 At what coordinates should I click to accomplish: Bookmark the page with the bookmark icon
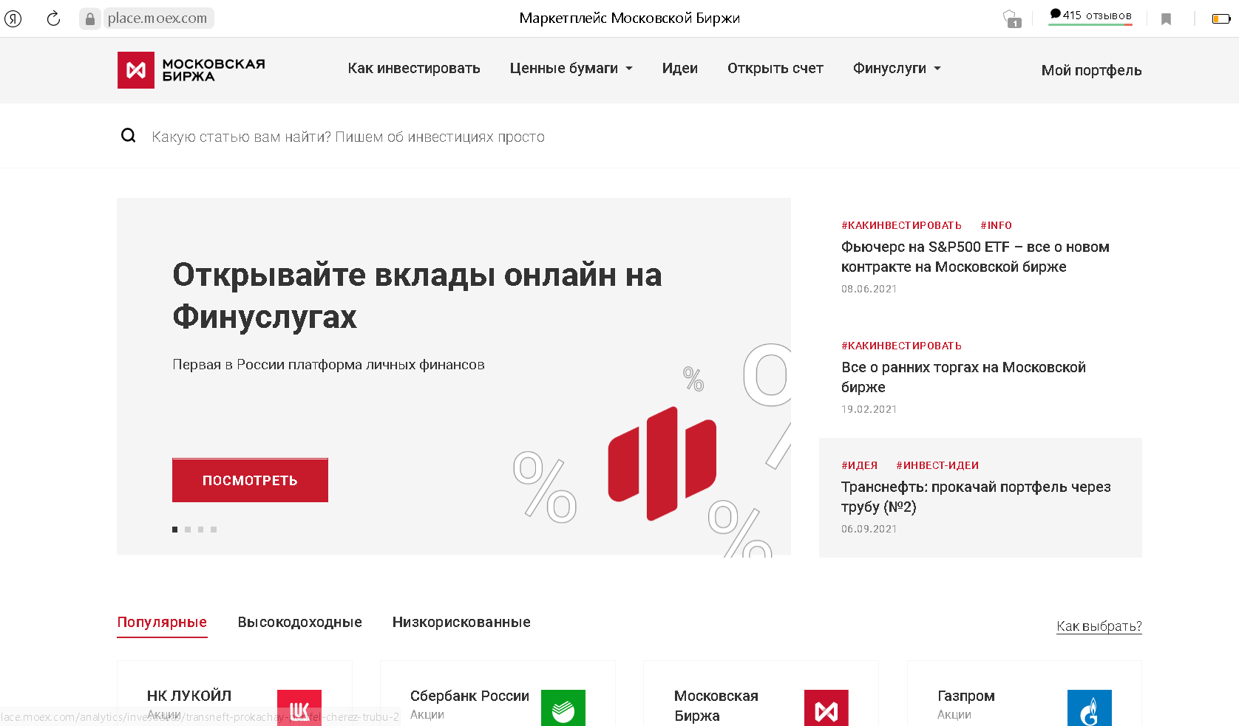point(1166,19)
